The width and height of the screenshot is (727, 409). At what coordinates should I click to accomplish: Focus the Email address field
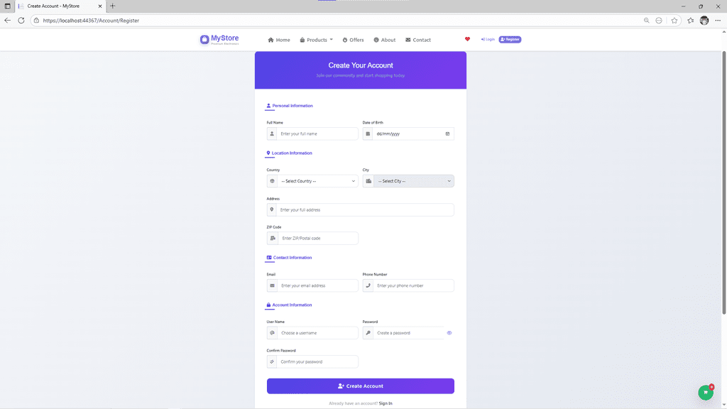[x=317, y=285]
